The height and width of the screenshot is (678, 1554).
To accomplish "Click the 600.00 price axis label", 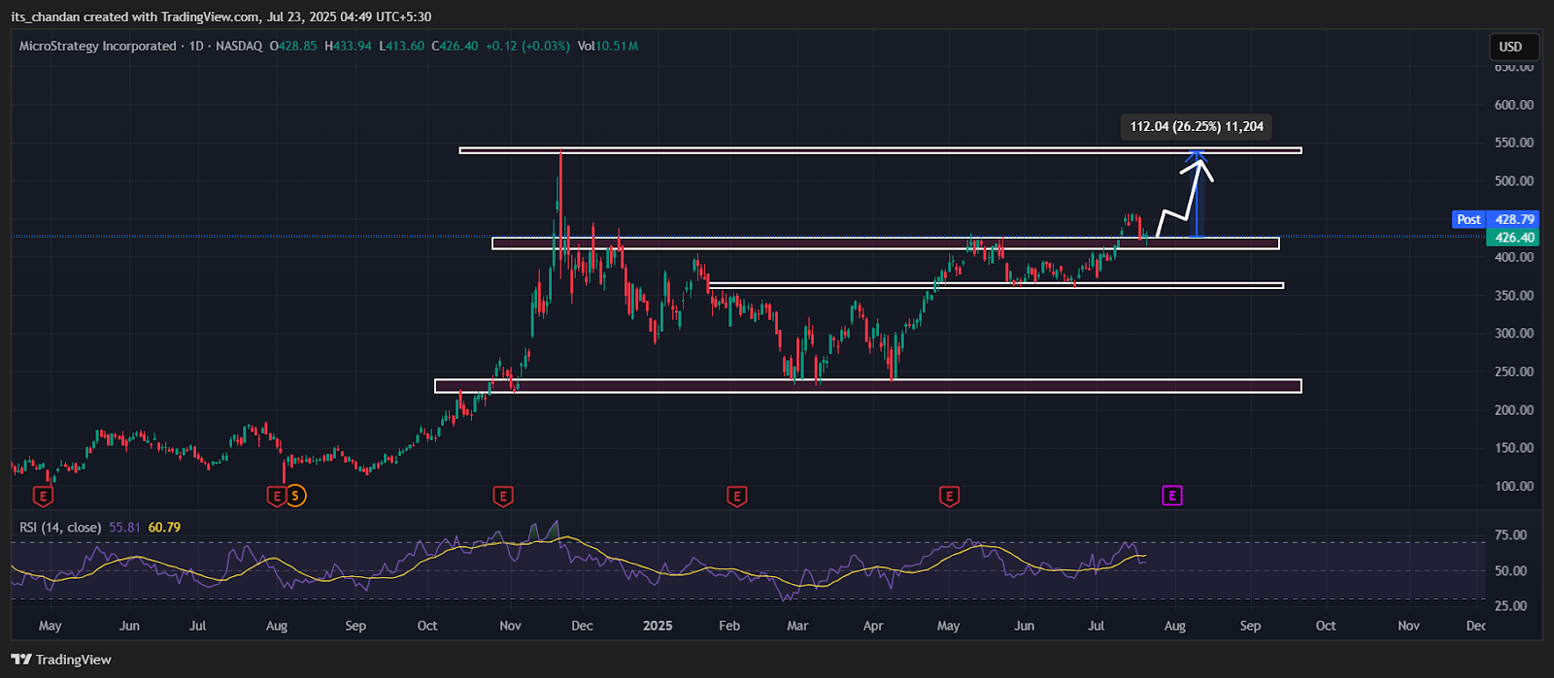I will pos(1514,105).
